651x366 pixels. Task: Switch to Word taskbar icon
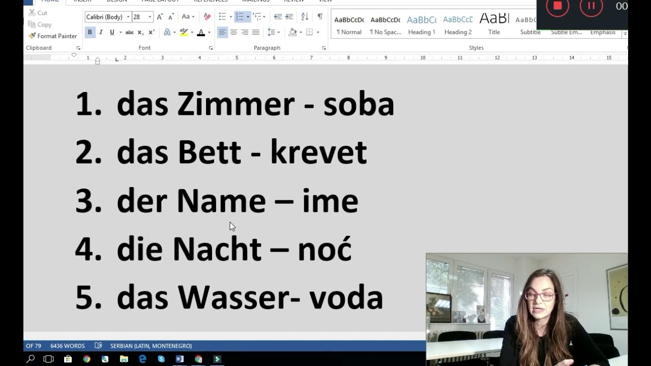[180, 359]
